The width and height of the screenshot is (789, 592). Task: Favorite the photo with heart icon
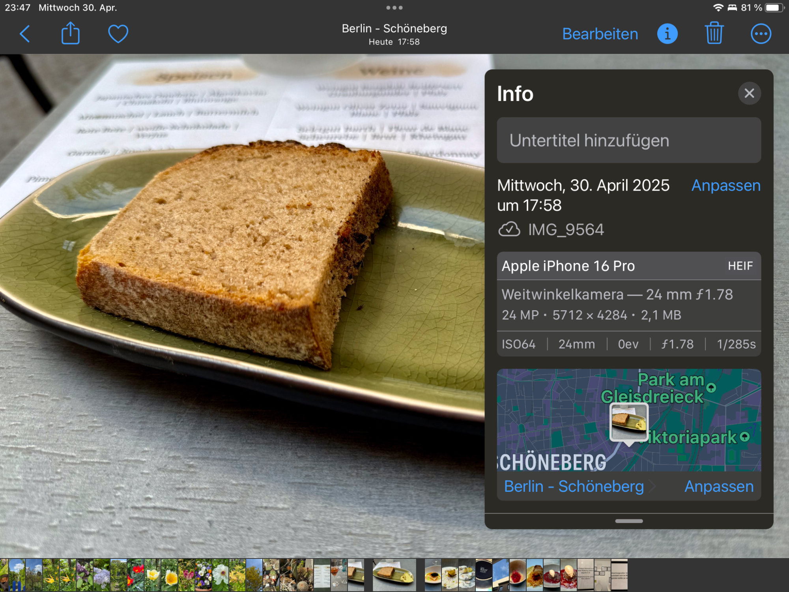click(118, 34)
